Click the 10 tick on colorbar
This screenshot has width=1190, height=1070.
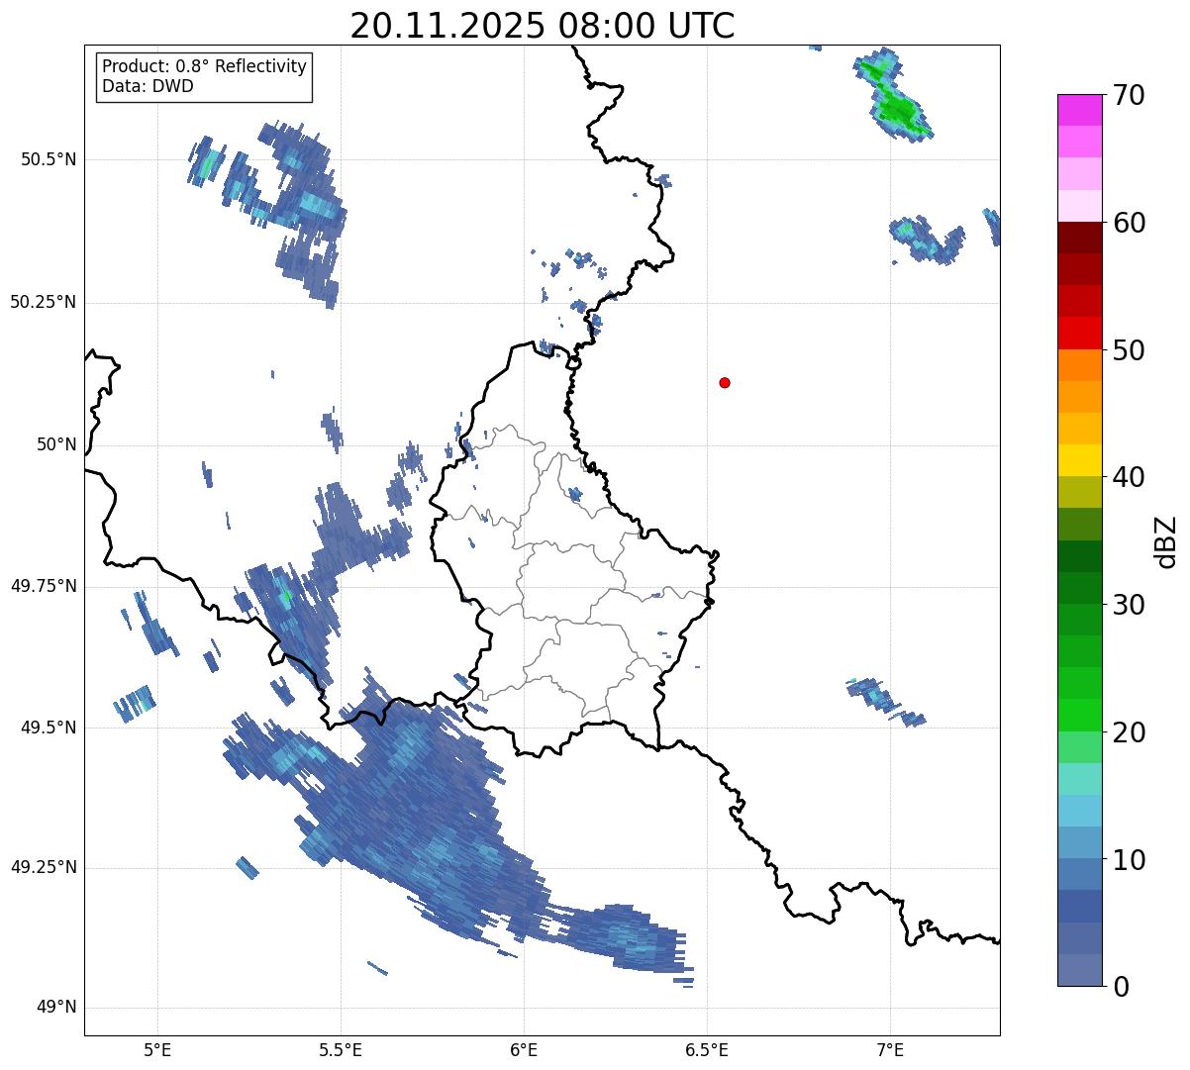coord(1128,860)
